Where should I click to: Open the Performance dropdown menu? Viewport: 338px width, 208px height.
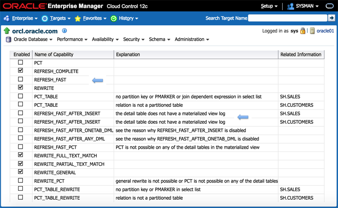click(72, 40)
